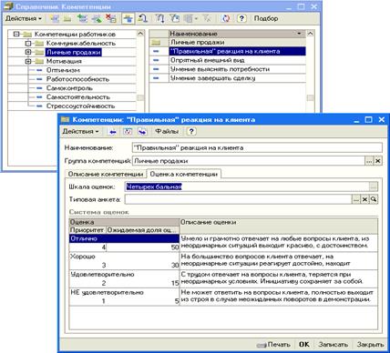Open help in the competency dialog toolbar

(191, 132)
